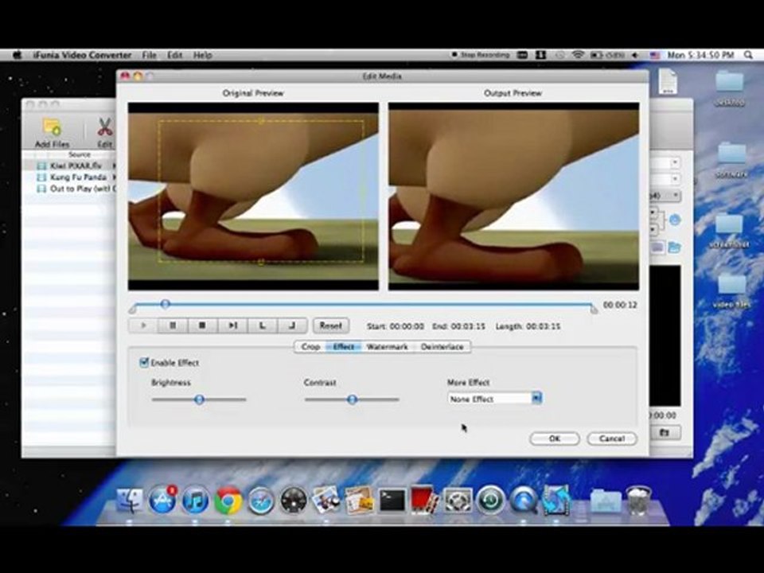Step to the next frame
Screen dimensions: 764x573
coord(232,325)
